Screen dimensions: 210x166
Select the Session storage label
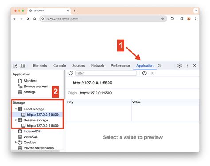click(x=36, y=120)
